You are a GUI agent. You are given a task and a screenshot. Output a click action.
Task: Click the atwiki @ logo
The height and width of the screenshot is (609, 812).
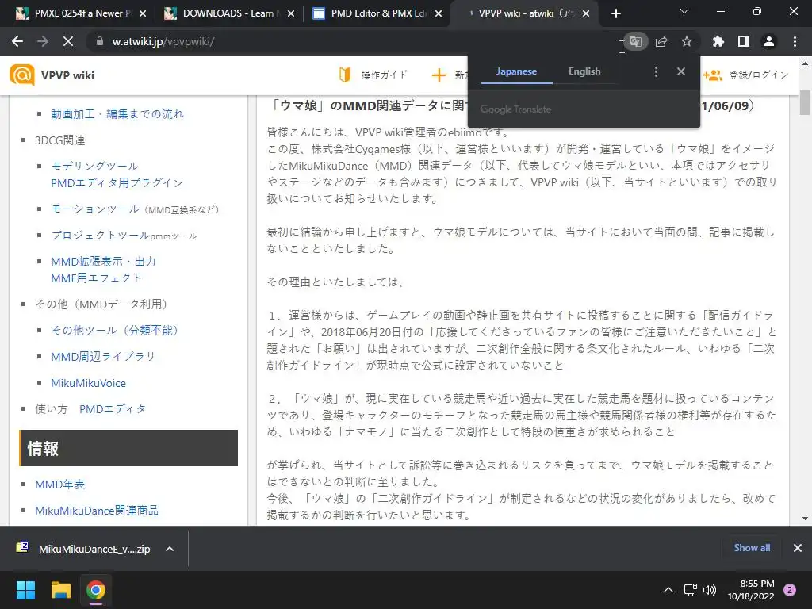[21, 75]
